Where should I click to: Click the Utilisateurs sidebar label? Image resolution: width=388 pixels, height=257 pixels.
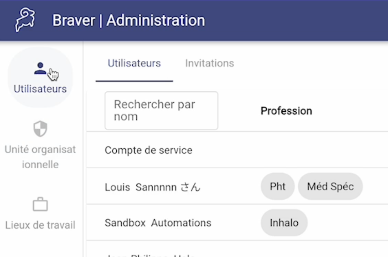coord(40,89)
